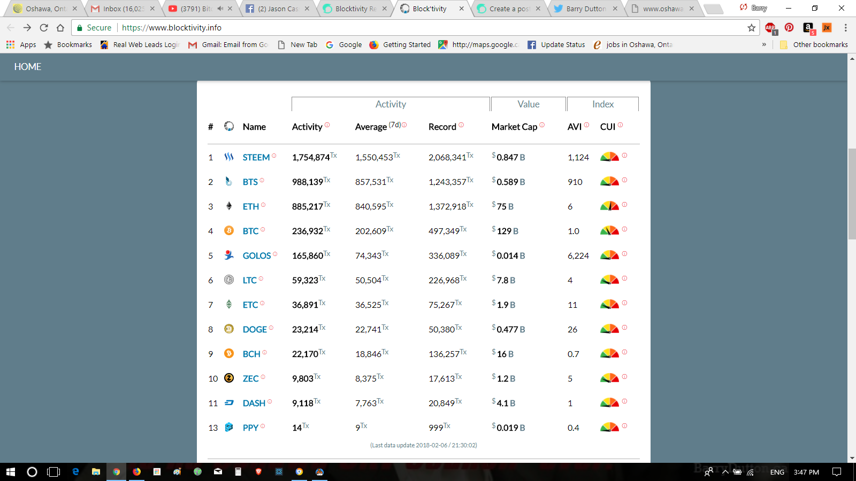Open Task View on the taskbar
The height and width of the screenshot is (481, 856).
click(53, 472)
